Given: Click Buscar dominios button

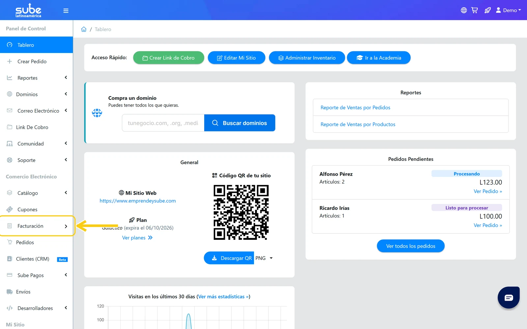Looking at the screenshot, I should pos(240,123).
